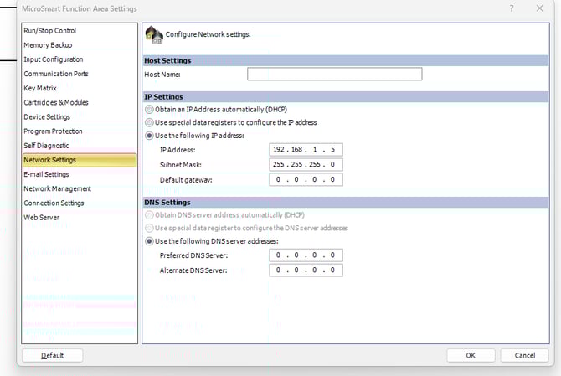This screenshot has width=561, height=376.
Task: Click the Configure Network settings house icon
Action: click(x=154, y=35)
